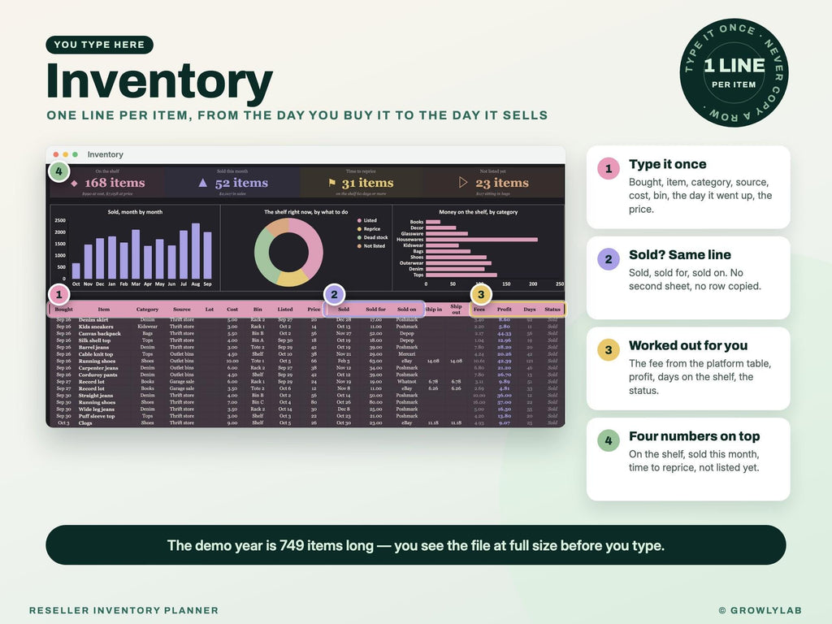The height and width of the screenshot is (624, 832).
Task: Click the 'RESELLER INVENTORY PLANNER' footer text
Action: (123, 610)
